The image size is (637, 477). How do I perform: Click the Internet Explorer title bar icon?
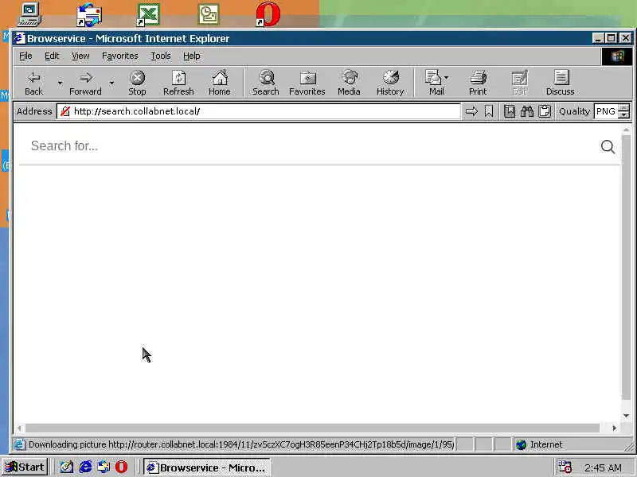click(20, 38)
